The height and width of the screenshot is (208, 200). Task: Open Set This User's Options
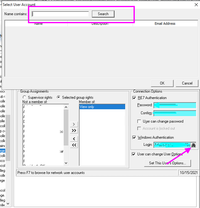167,163
